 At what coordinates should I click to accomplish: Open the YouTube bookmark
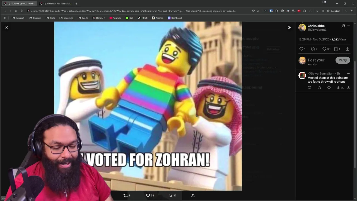(115, 18)
